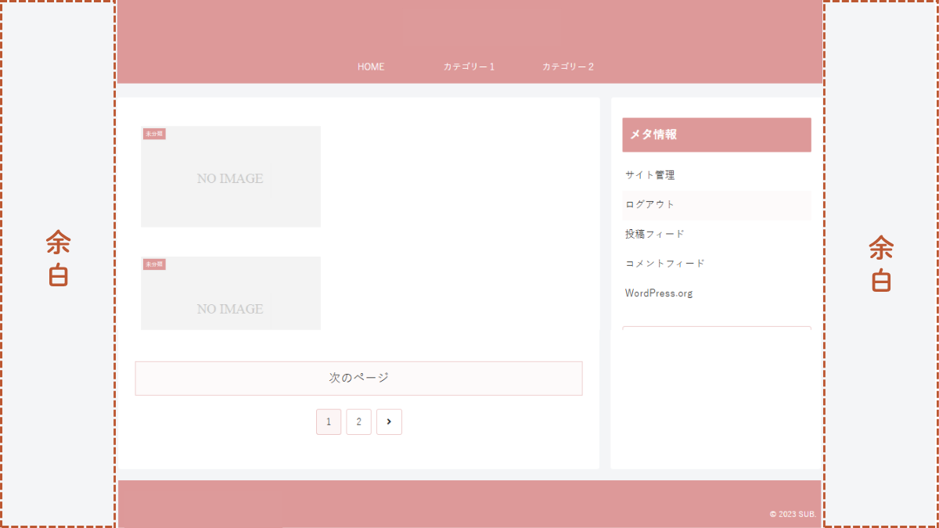Go to pagination page 1
939x528 pixels.
(x=329, y=422)
